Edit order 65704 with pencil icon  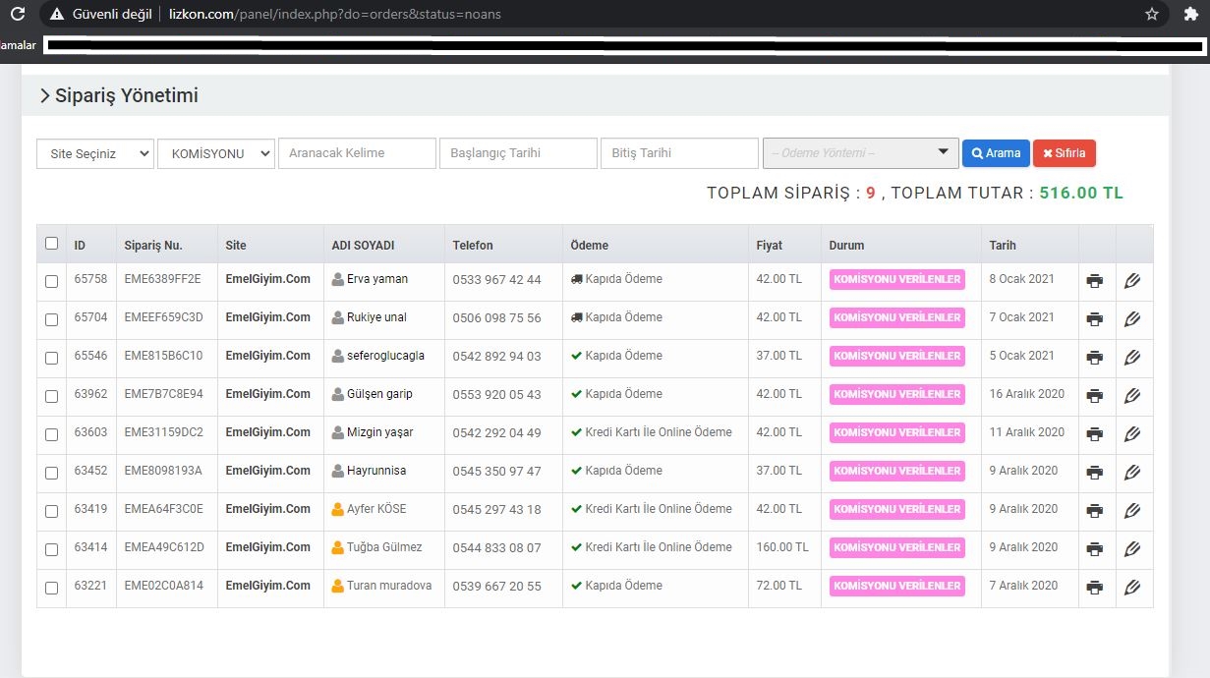click(1131, 319)
